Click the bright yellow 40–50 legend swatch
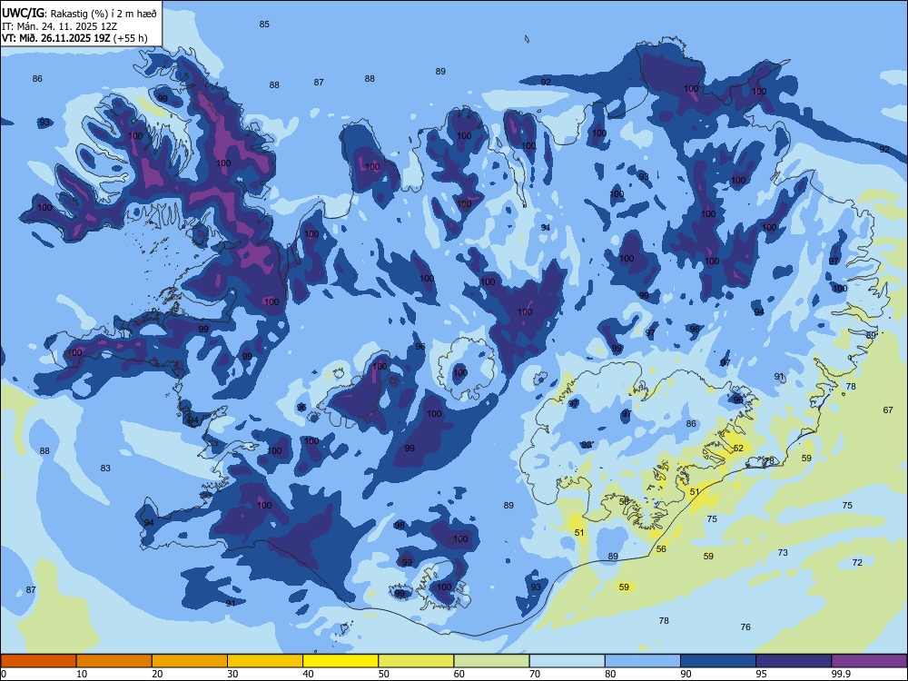 pyautogui.click(x=340, y=661)
